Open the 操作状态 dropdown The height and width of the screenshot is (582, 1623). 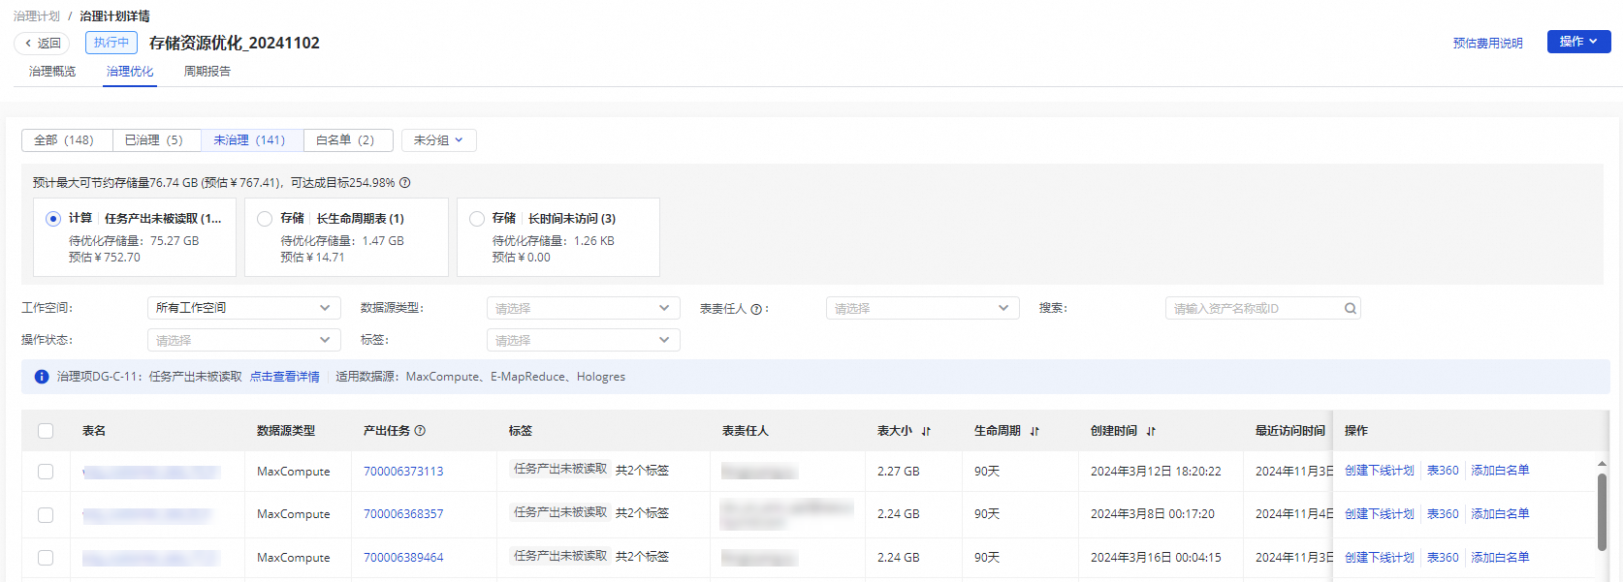[x=243, y=340]
